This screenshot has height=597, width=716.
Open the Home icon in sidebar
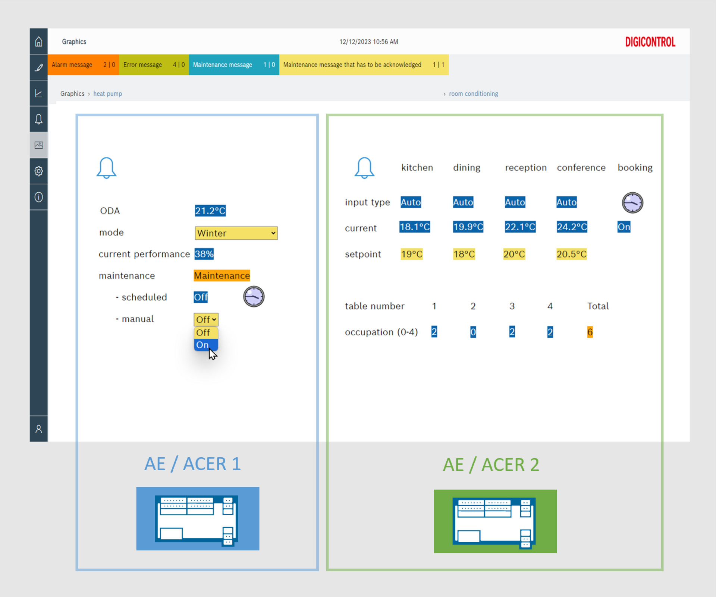(38, 41)
